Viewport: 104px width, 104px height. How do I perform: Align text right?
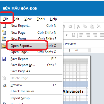point(95,35)
